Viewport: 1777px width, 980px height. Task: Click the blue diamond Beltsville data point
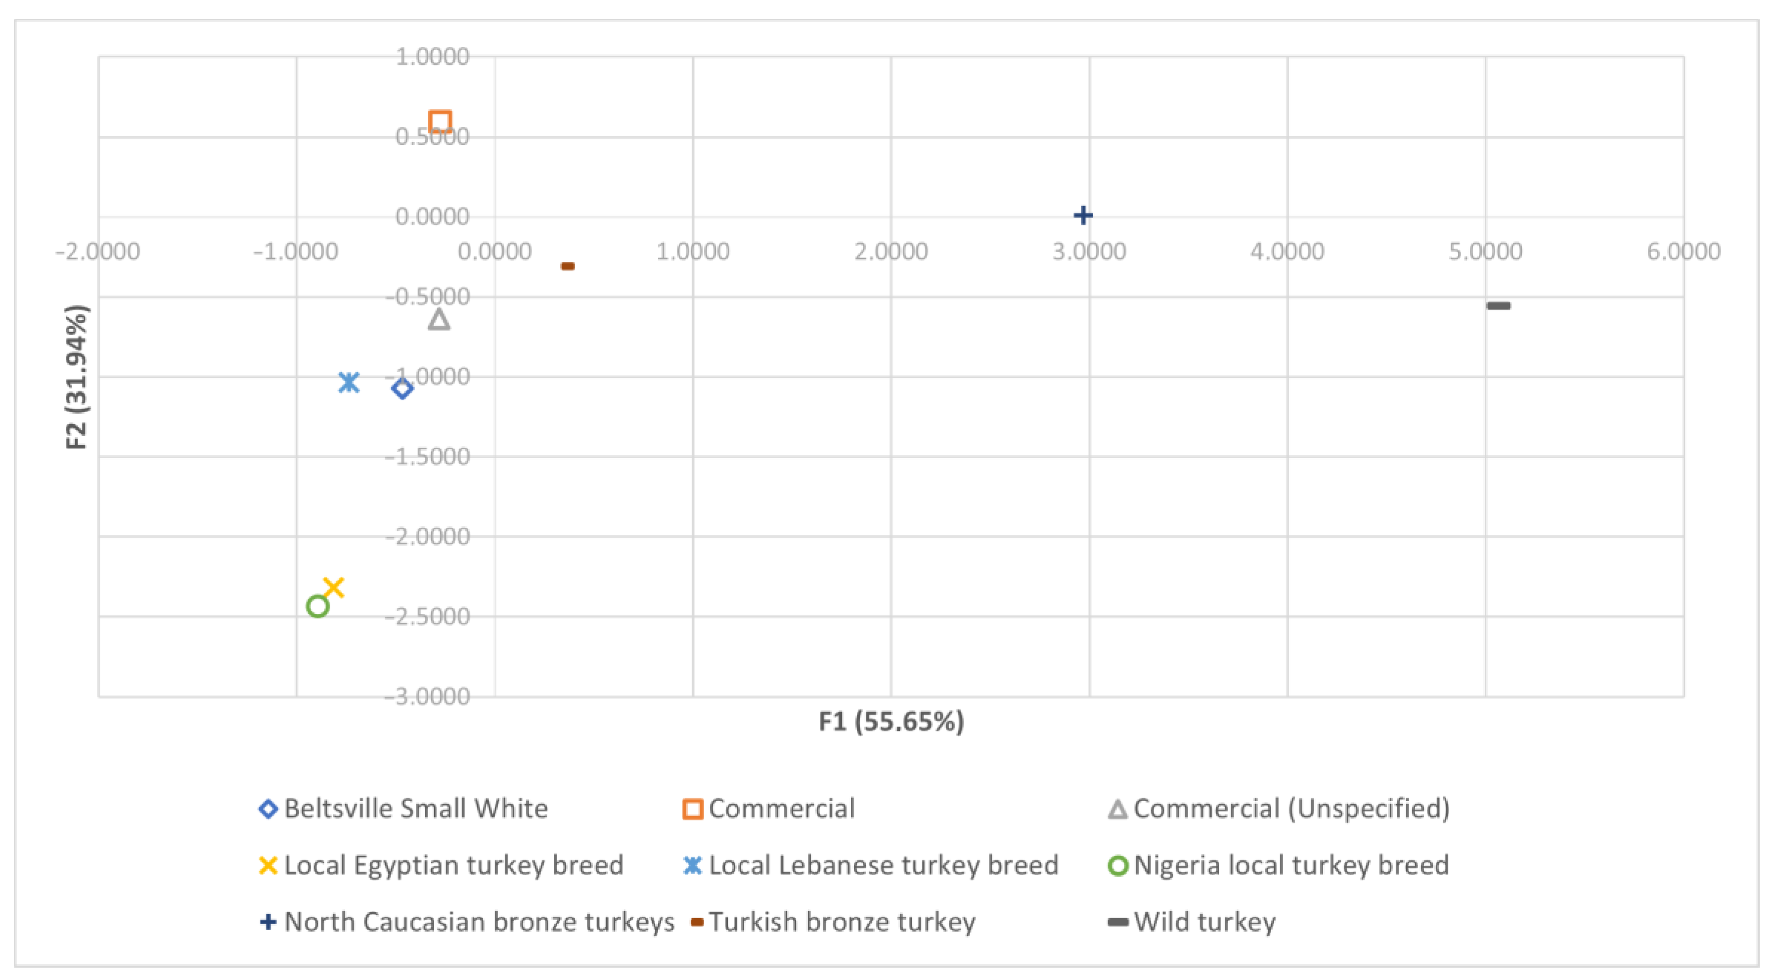tap(402, 388)
